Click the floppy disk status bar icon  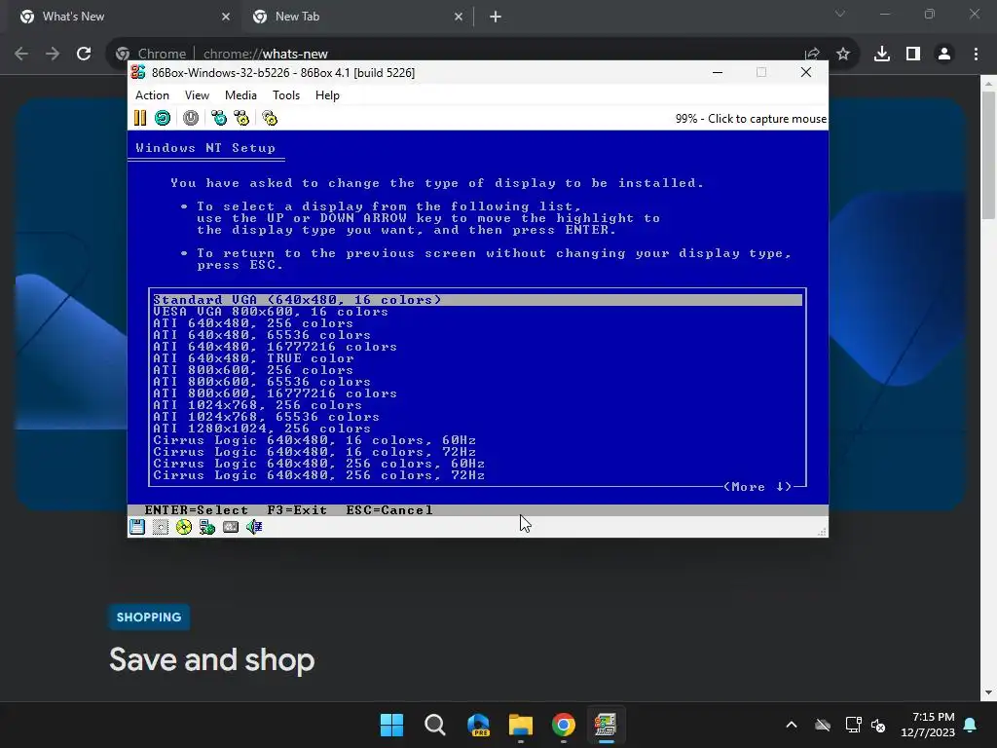coord(137,527)
